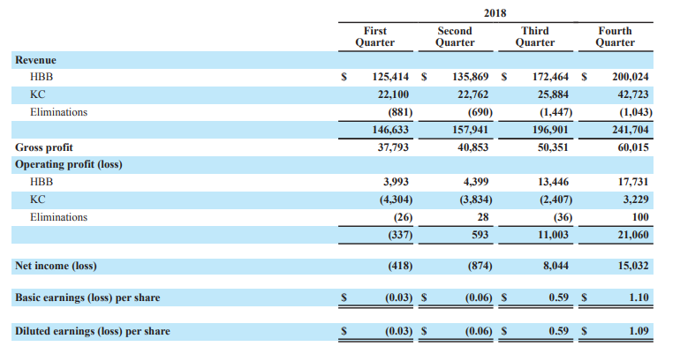
Task: Click net income value 15,032
Action: pos(632,266)
